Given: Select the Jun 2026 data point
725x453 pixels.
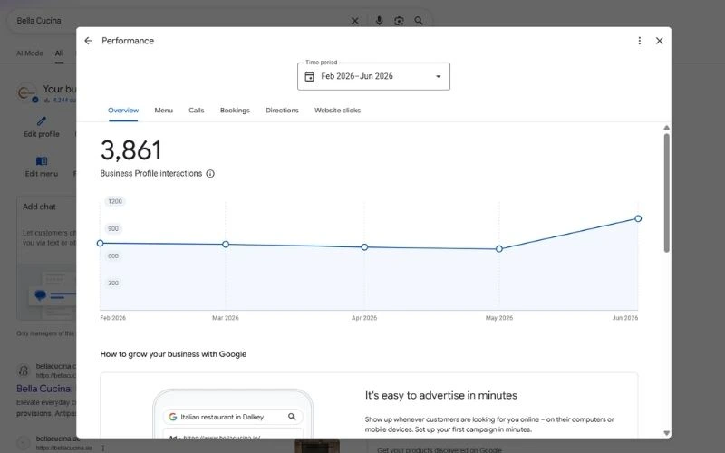Looking at the screenshot, I should point(638,218).
